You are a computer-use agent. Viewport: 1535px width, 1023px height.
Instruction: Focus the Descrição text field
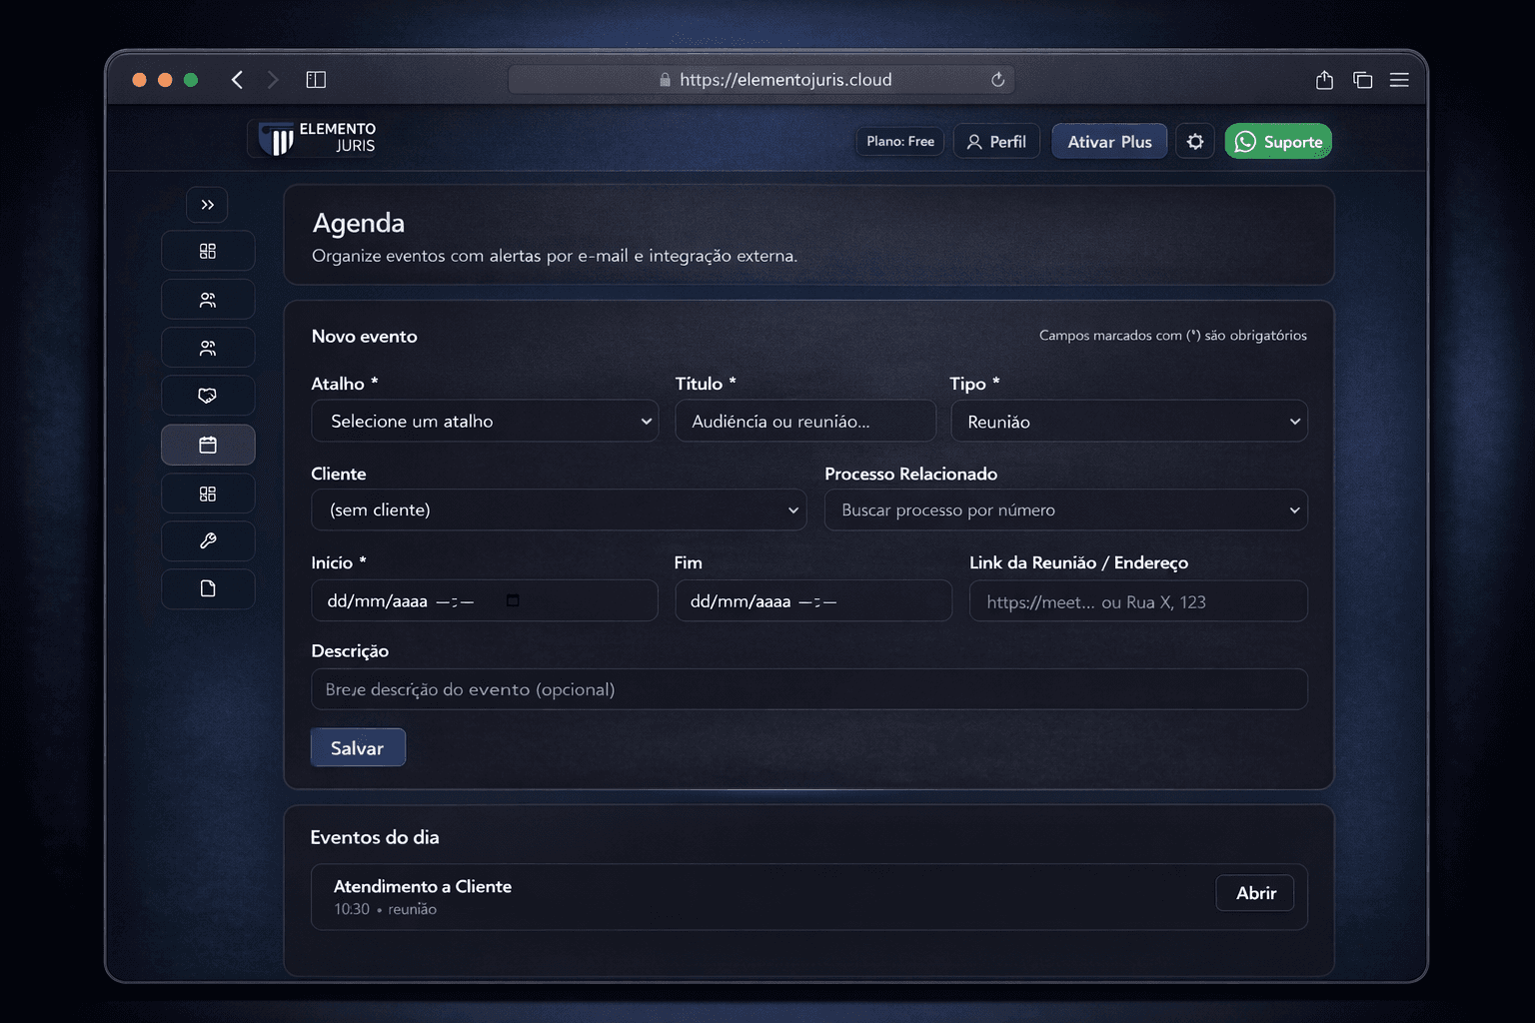tap(808, 689)
